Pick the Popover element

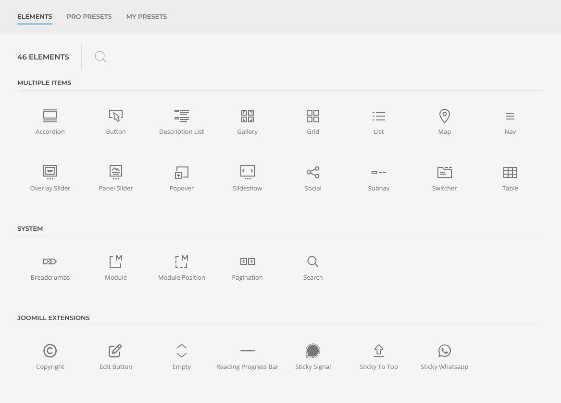click(x=181, y=178)
